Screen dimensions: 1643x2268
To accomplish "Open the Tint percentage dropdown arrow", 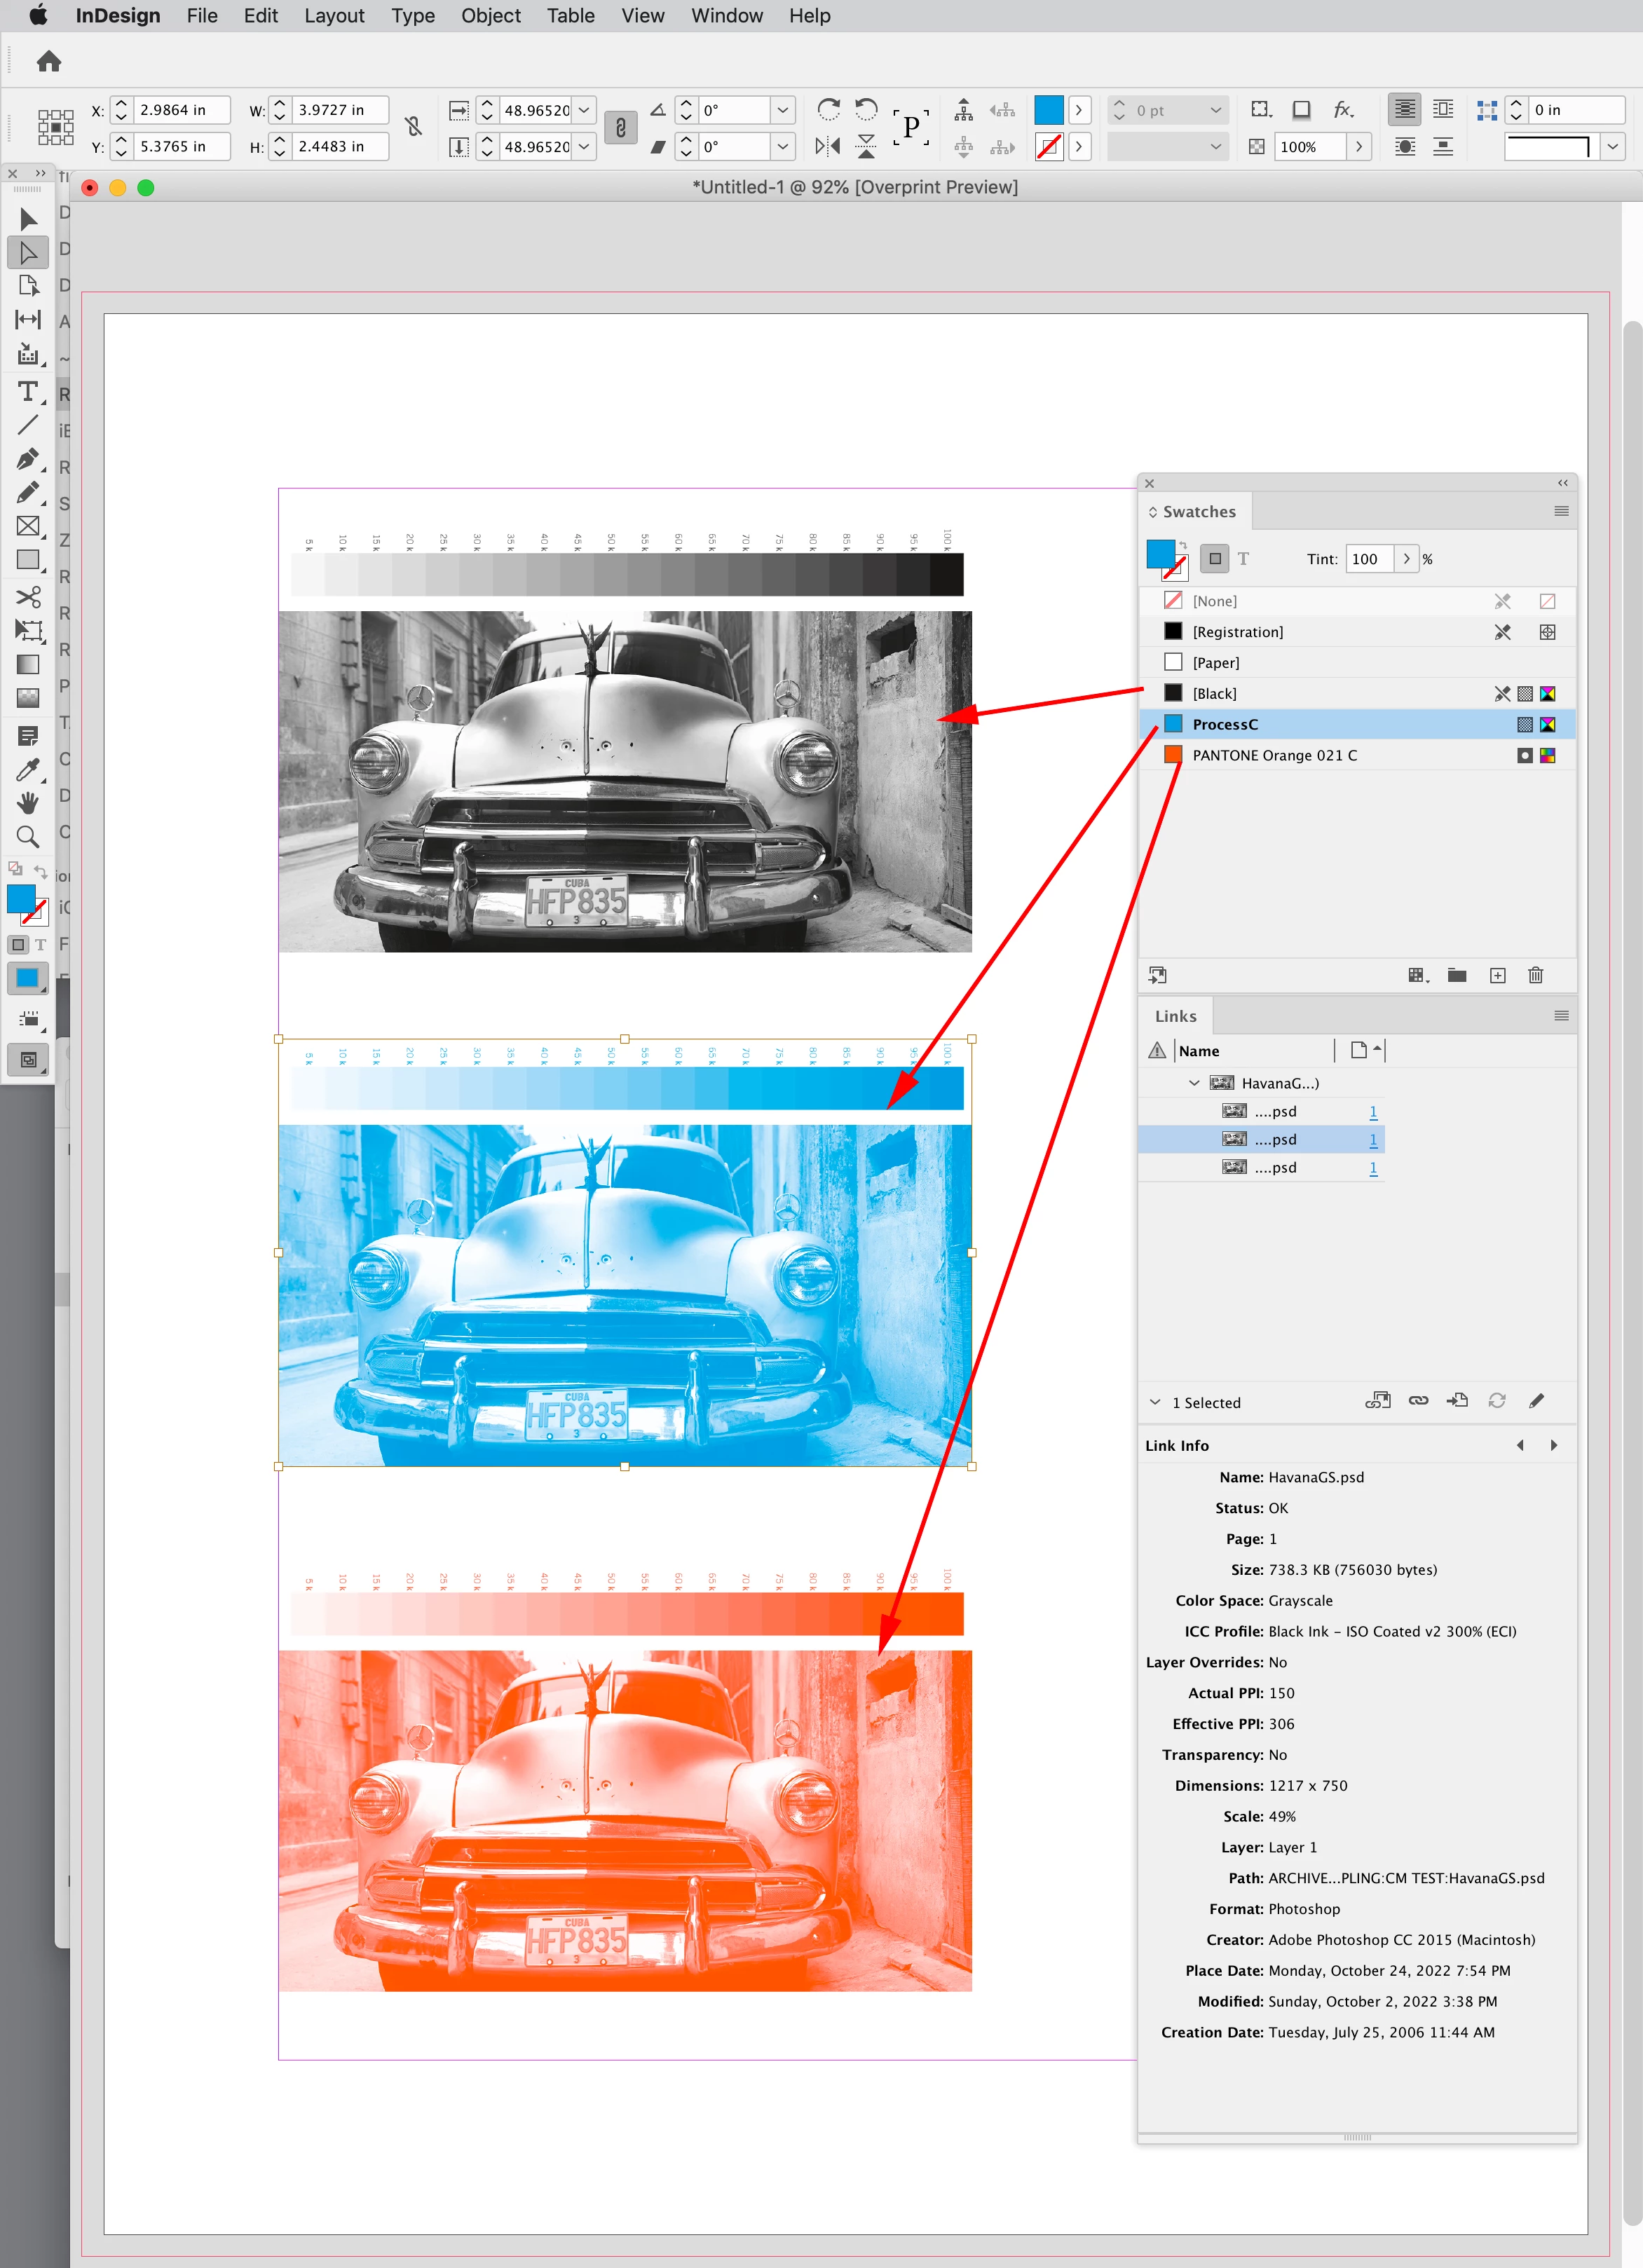I will 1406,559.
